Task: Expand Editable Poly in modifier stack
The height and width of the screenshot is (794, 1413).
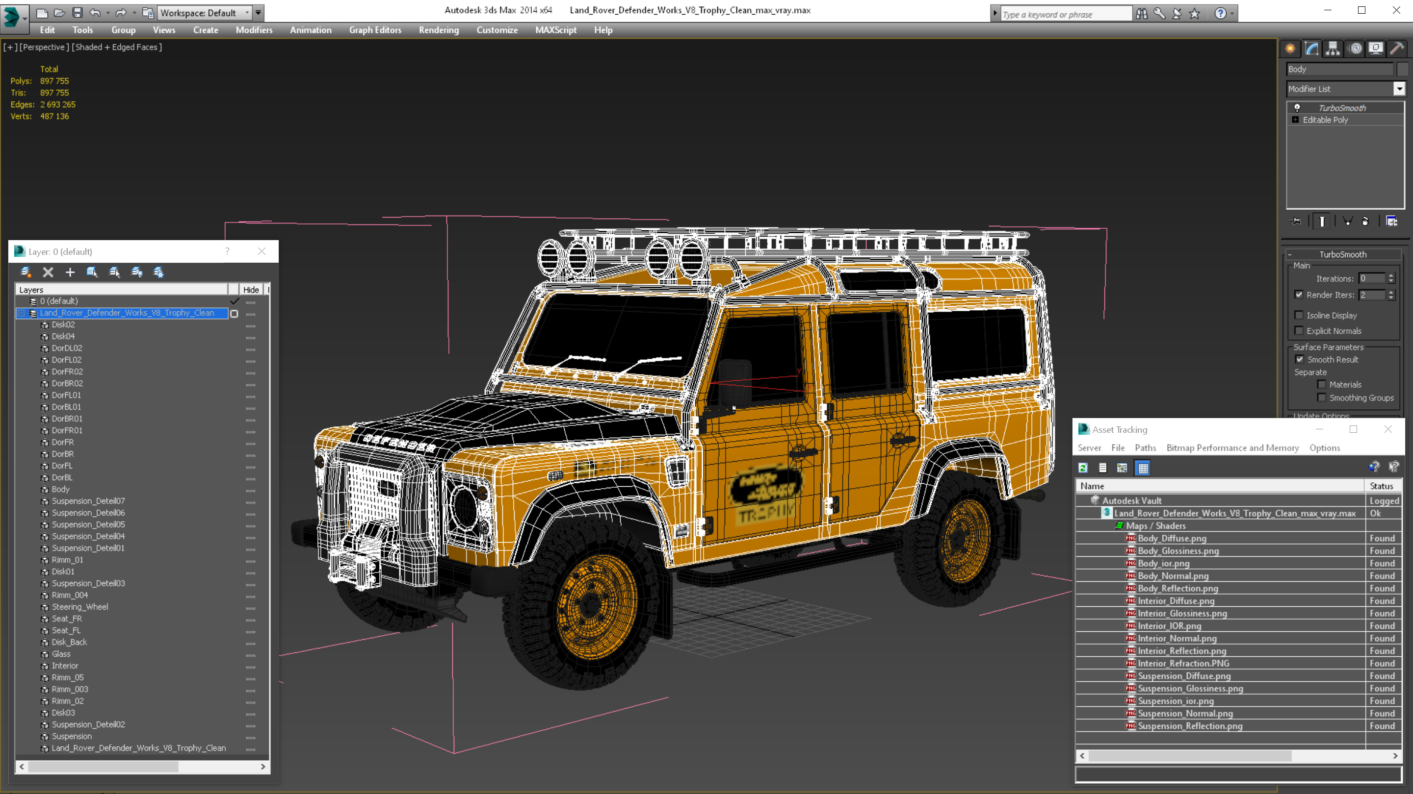Action: click(x=1295, y=120)
